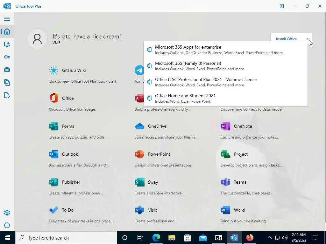The width and height of the screenshot is (326, 244).
Task: Go to Home page in sidebar
Action: (x=7, y=31)
